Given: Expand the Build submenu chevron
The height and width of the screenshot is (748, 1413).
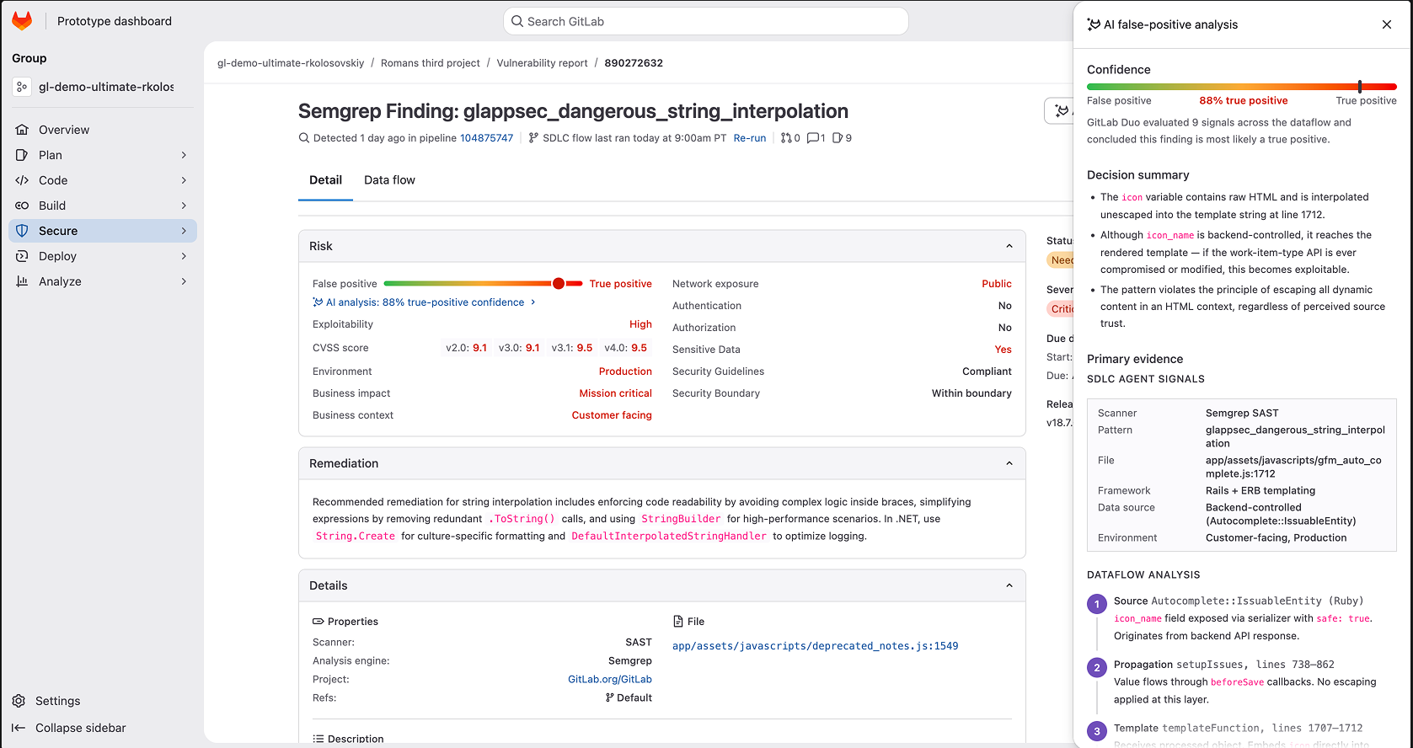Looking at the screenshot, I should pos(184,206).
